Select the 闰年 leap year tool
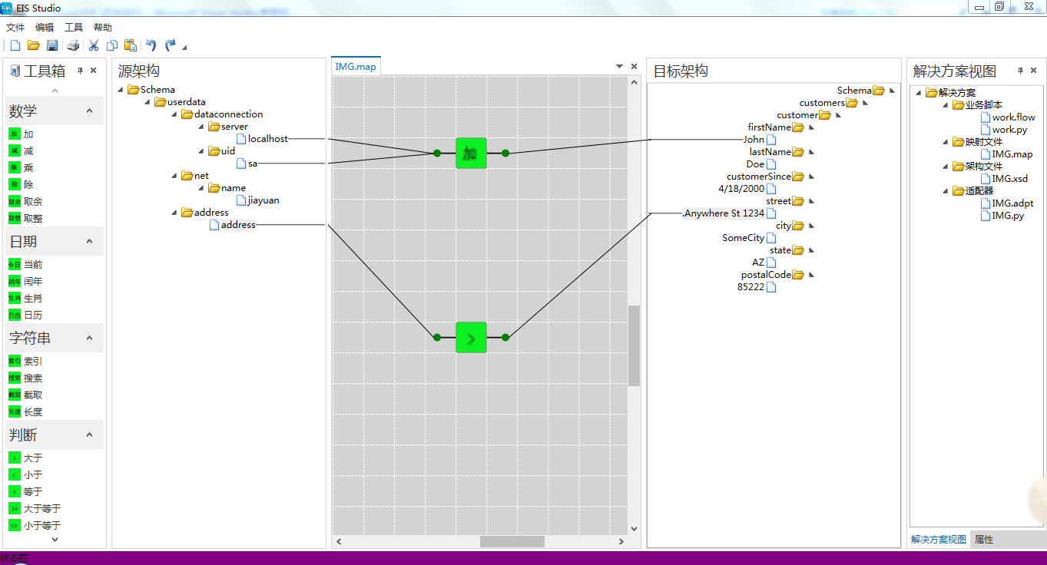The image size is (1047, 565). click(x=25, y=282)
